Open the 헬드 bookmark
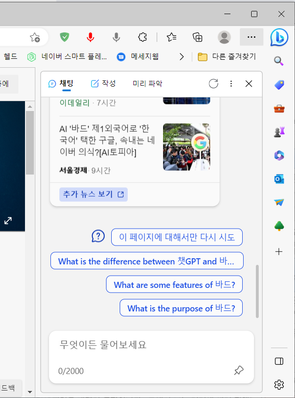 click(10, 56)
